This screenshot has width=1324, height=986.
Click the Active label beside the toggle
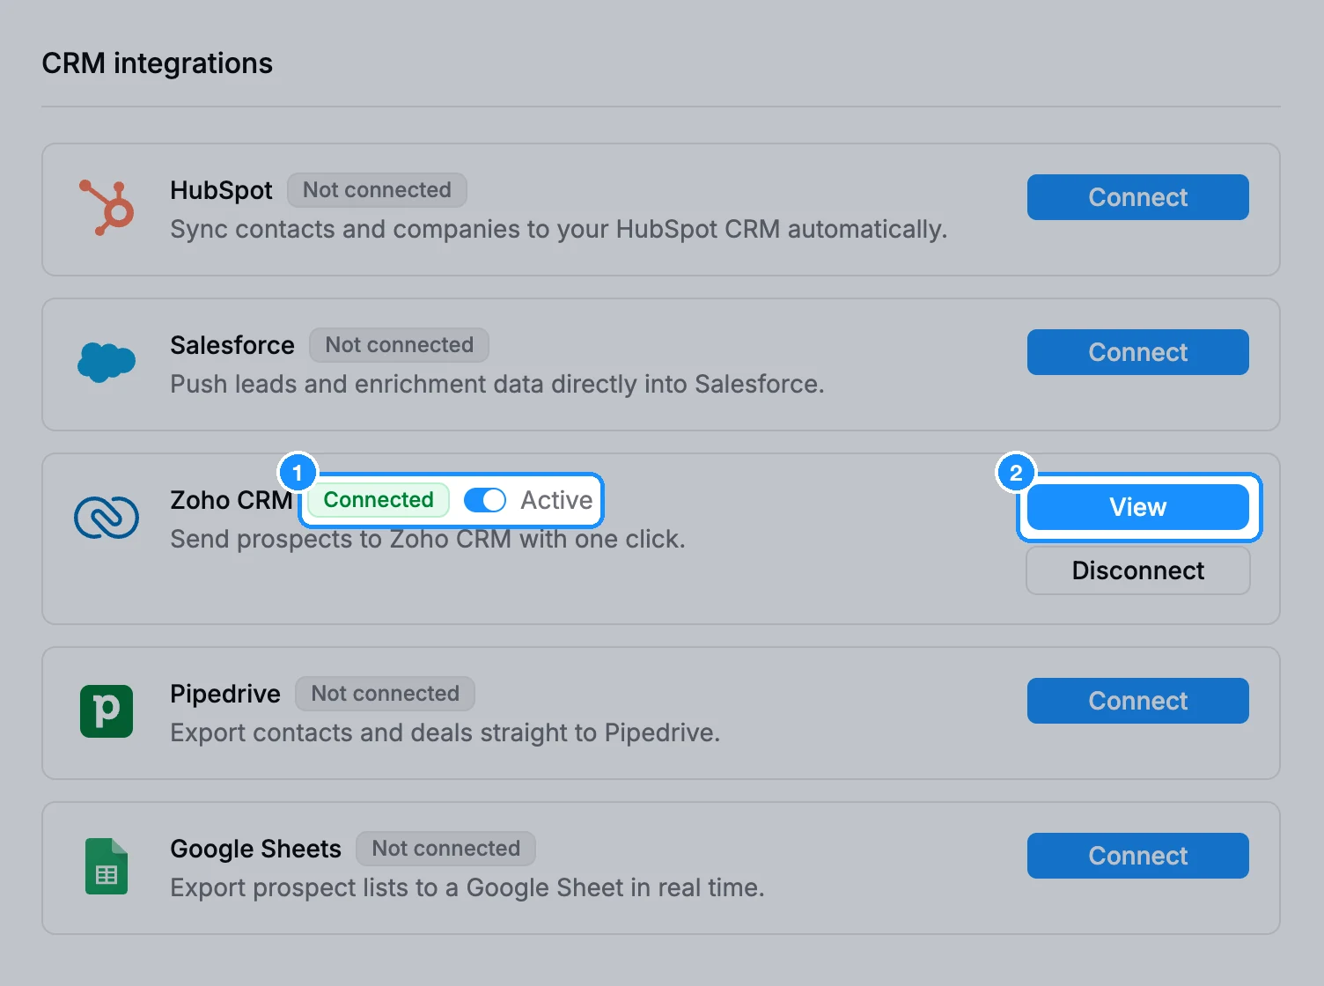click(556, 500)
